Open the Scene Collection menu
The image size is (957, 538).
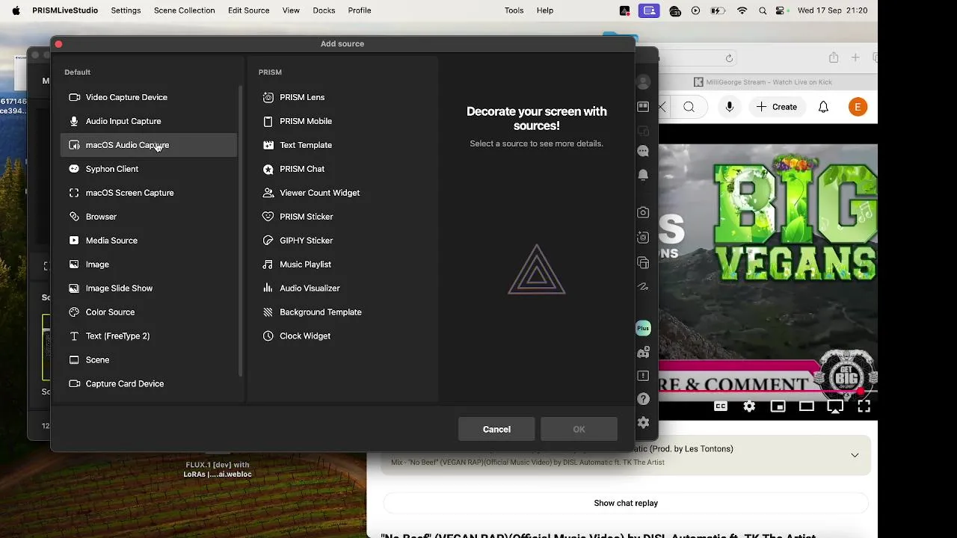pyautogui.click(x=184, y=10)
